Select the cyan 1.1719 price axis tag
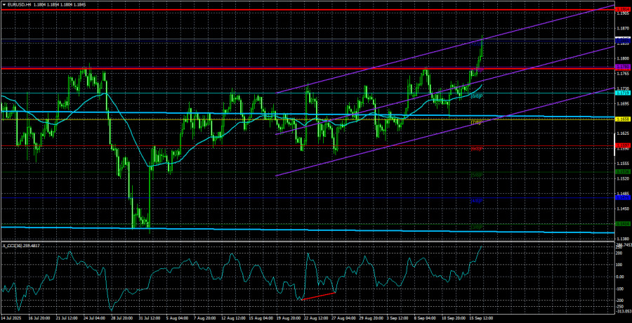This screenshot has height=323, width=632. tap(622, 93)
